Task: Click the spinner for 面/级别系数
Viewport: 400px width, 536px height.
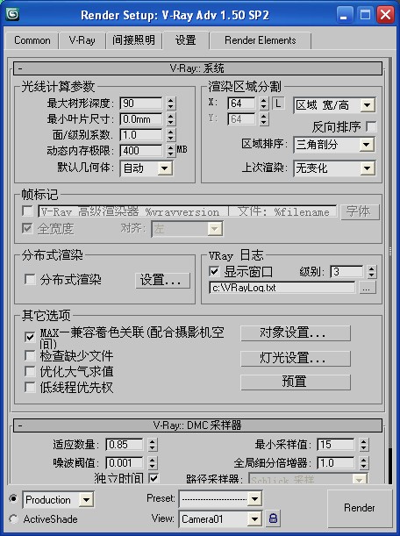Action: tap(170, 135)
